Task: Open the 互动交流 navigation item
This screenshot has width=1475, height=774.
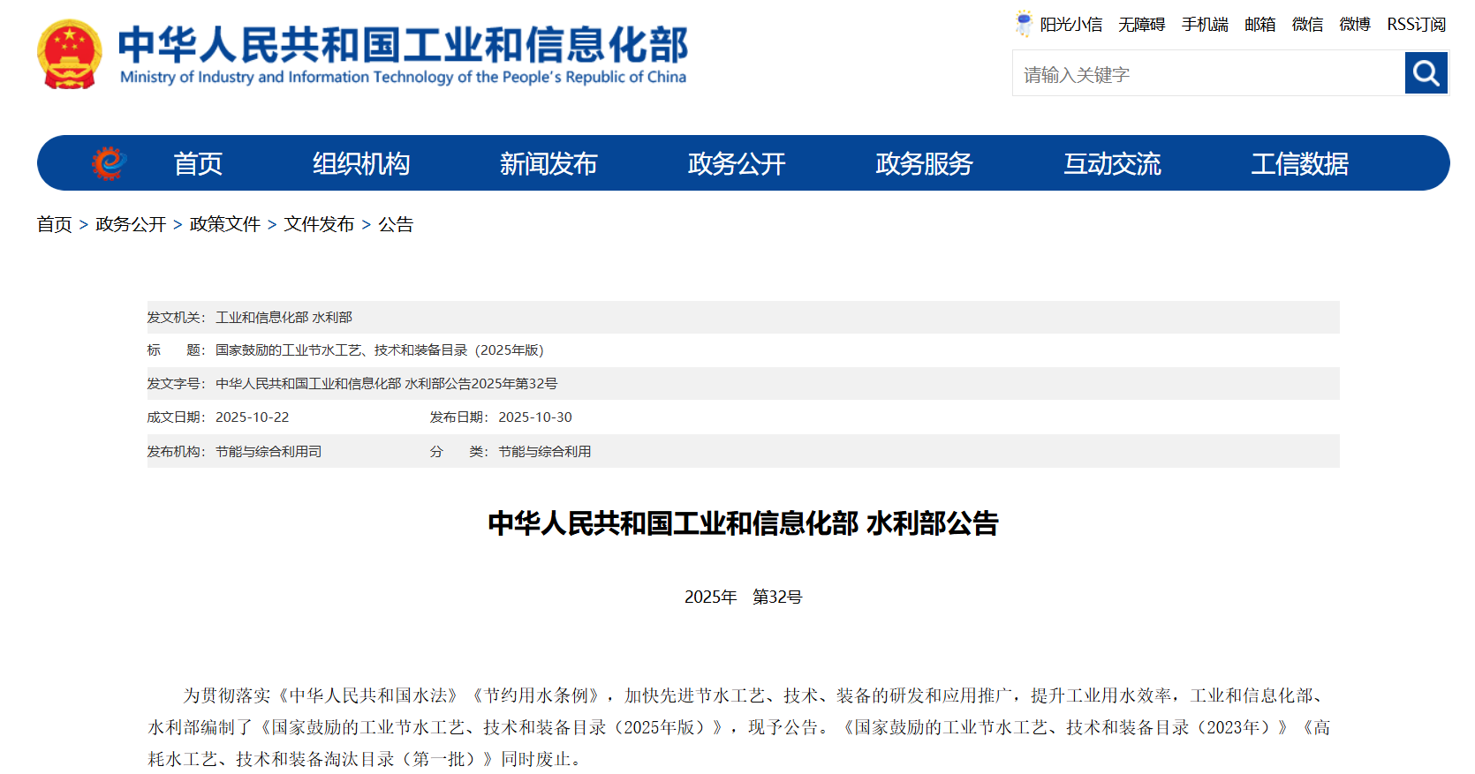Action: click(1111, 163)
